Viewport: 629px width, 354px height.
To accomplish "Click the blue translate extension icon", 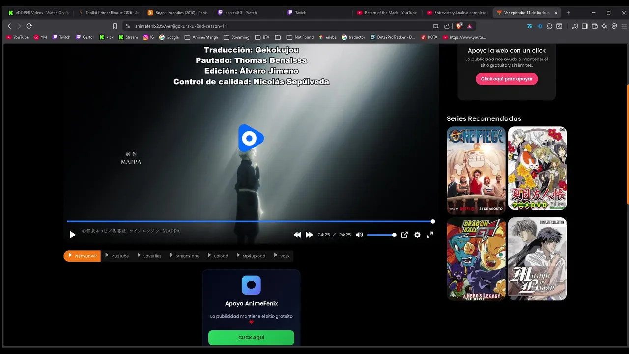I will [x=529, y=26].
